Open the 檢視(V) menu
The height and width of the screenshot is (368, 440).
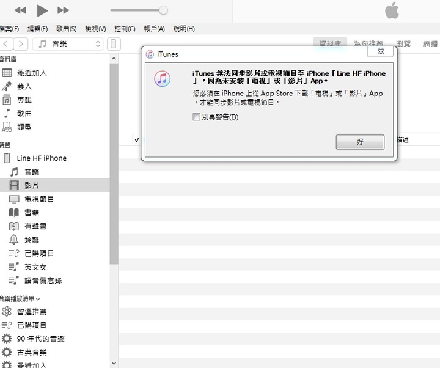pyautogui.click(x=95, y=29)
